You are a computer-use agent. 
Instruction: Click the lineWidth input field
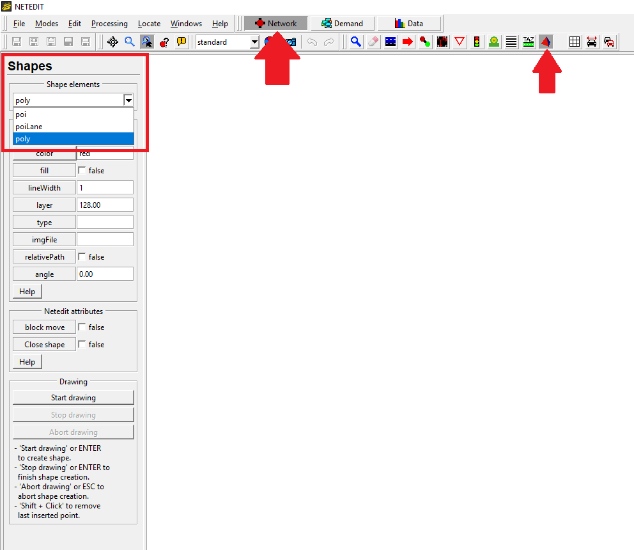(x=105, y=188)
